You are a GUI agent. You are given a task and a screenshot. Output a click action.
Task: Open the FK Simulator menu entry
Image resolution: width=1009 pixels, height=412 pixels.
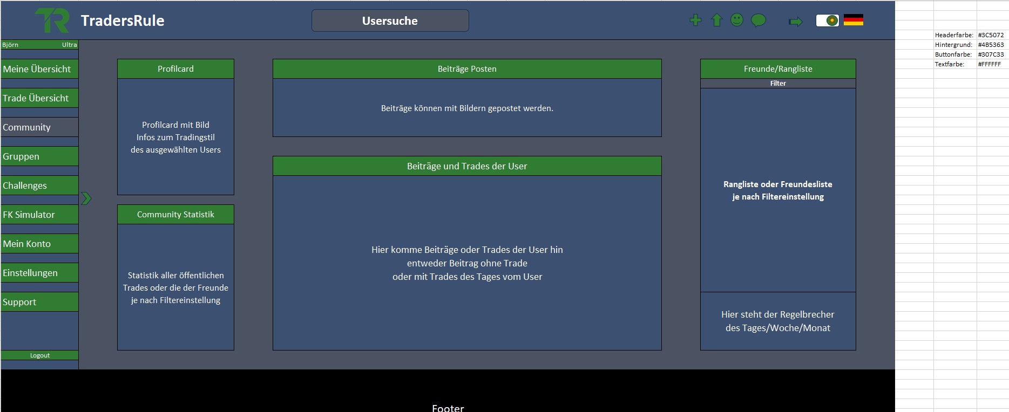click(x=39, y=215)
